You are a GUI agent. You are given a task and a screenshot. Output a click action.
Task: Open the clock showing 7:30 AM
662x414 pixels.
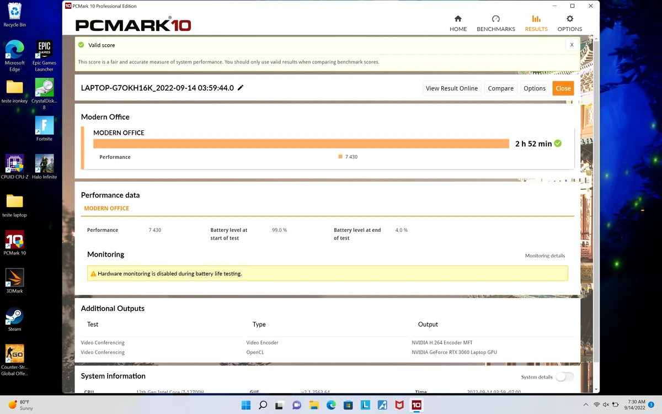[636, 405]
